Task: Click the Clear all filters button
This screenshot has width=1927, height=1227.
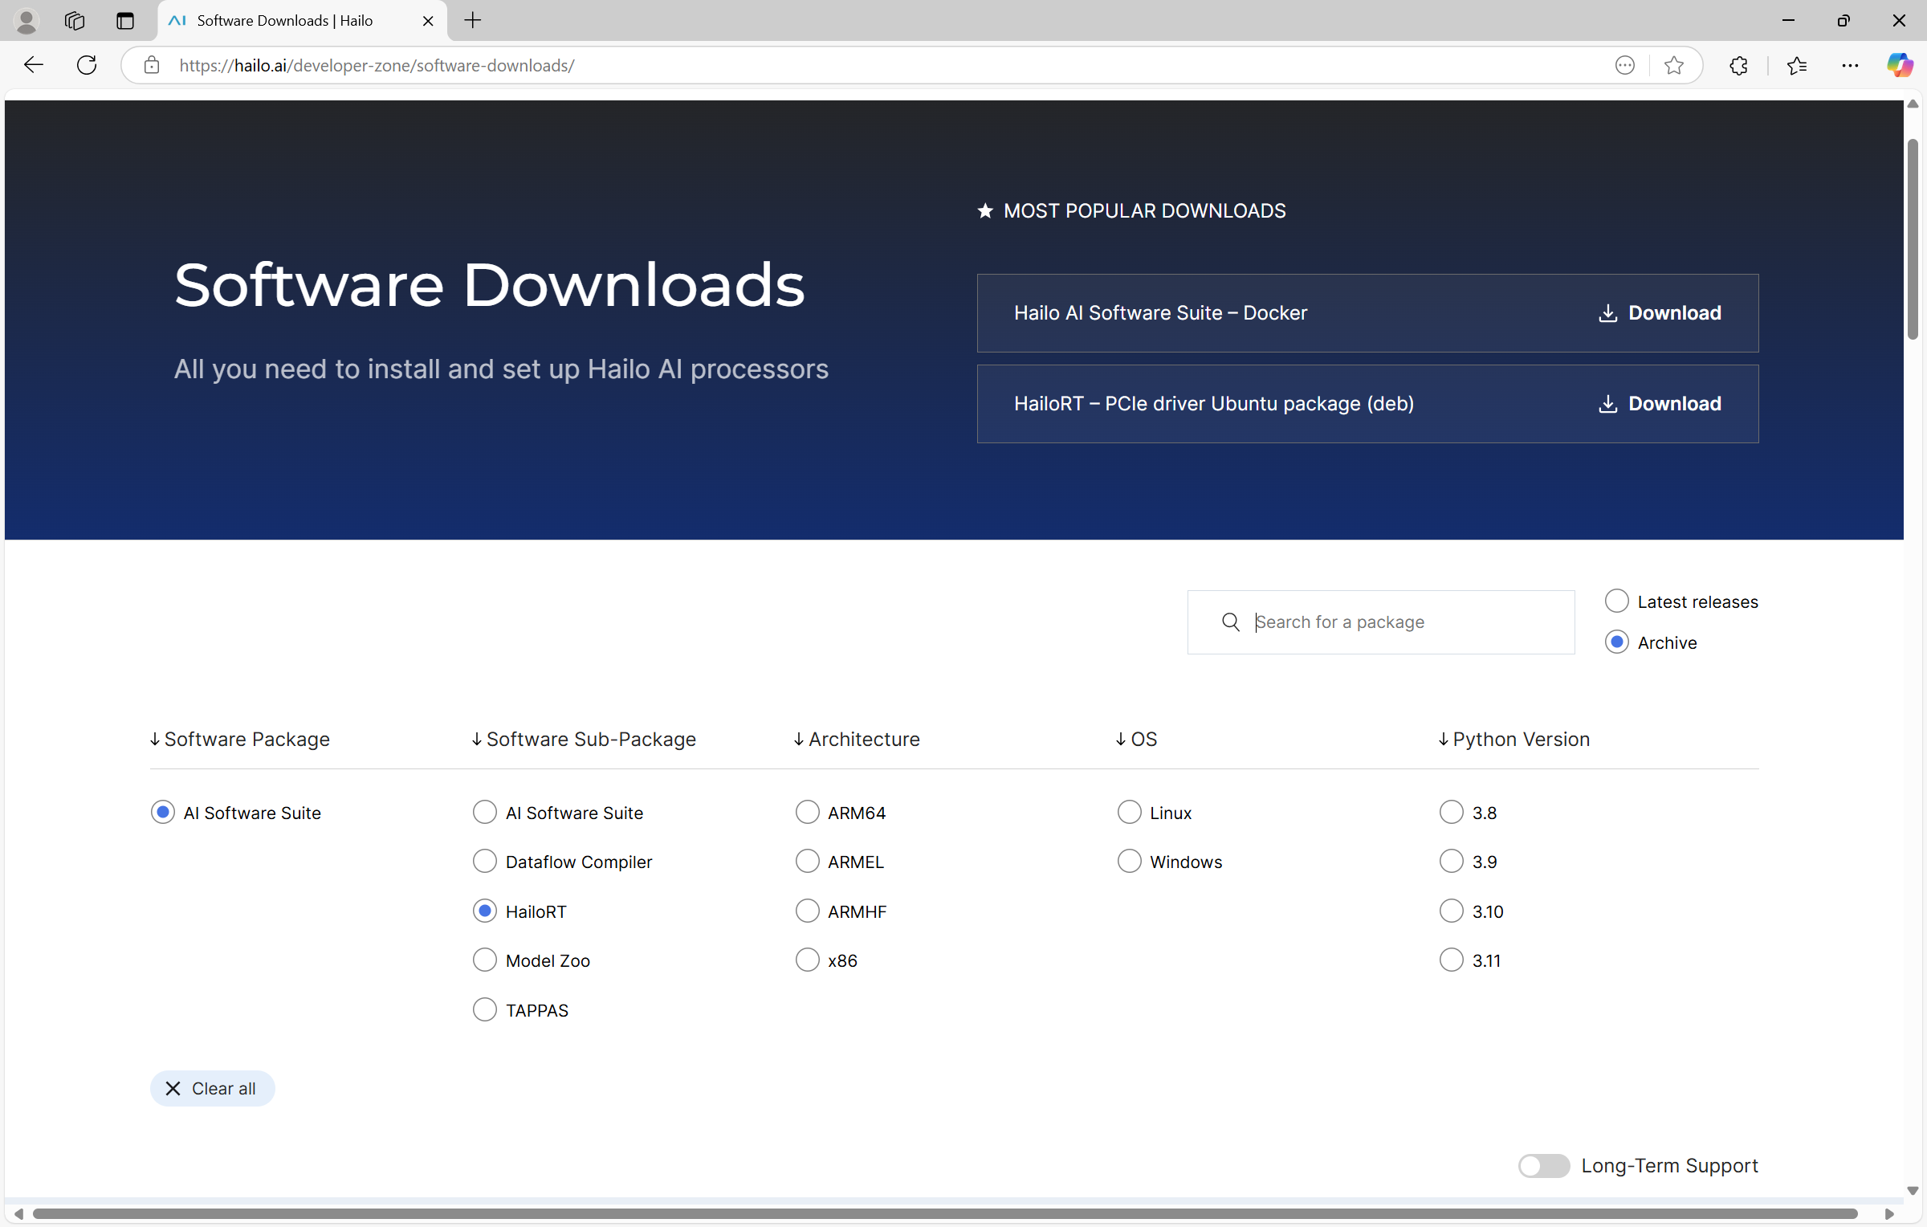Action: (x=212, y=1088)
